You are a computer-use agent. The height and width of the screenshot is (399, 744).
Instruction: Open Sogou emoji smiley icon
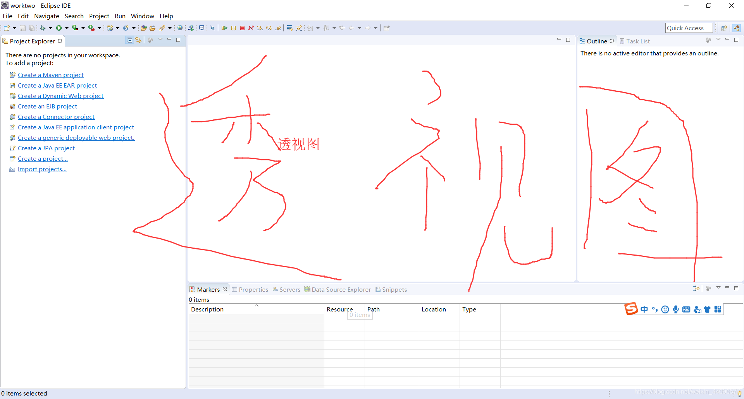[665, 309]
